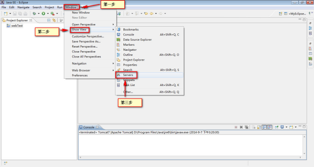
Task: Choose Preferences in the Window menu
Action: 90,75
